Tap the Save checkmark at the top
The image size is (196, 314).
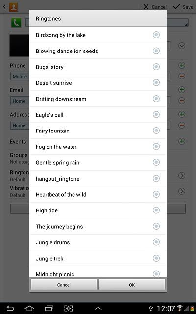[183, 7]
